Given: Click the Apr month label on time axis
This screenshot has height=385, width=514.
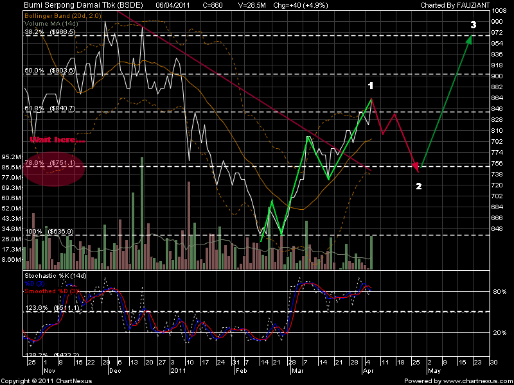Looking at the screenshot, I should coord(368,371).
